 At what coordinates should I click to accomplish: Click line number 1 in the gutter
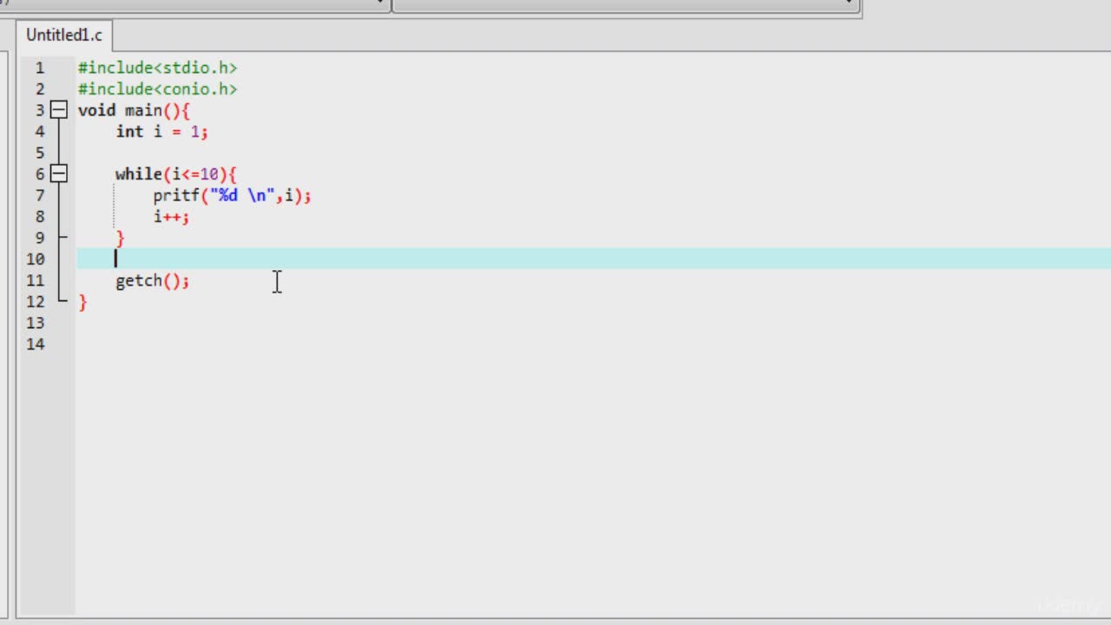tap(40, 68)
